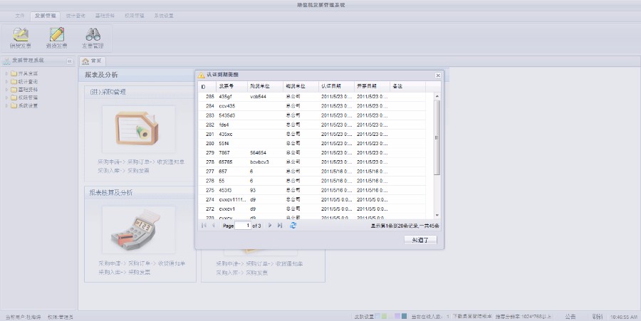This screenshot has height=321, width=641.
Task: Click the refresh icon in the paging bar
Action: [293, 226]
